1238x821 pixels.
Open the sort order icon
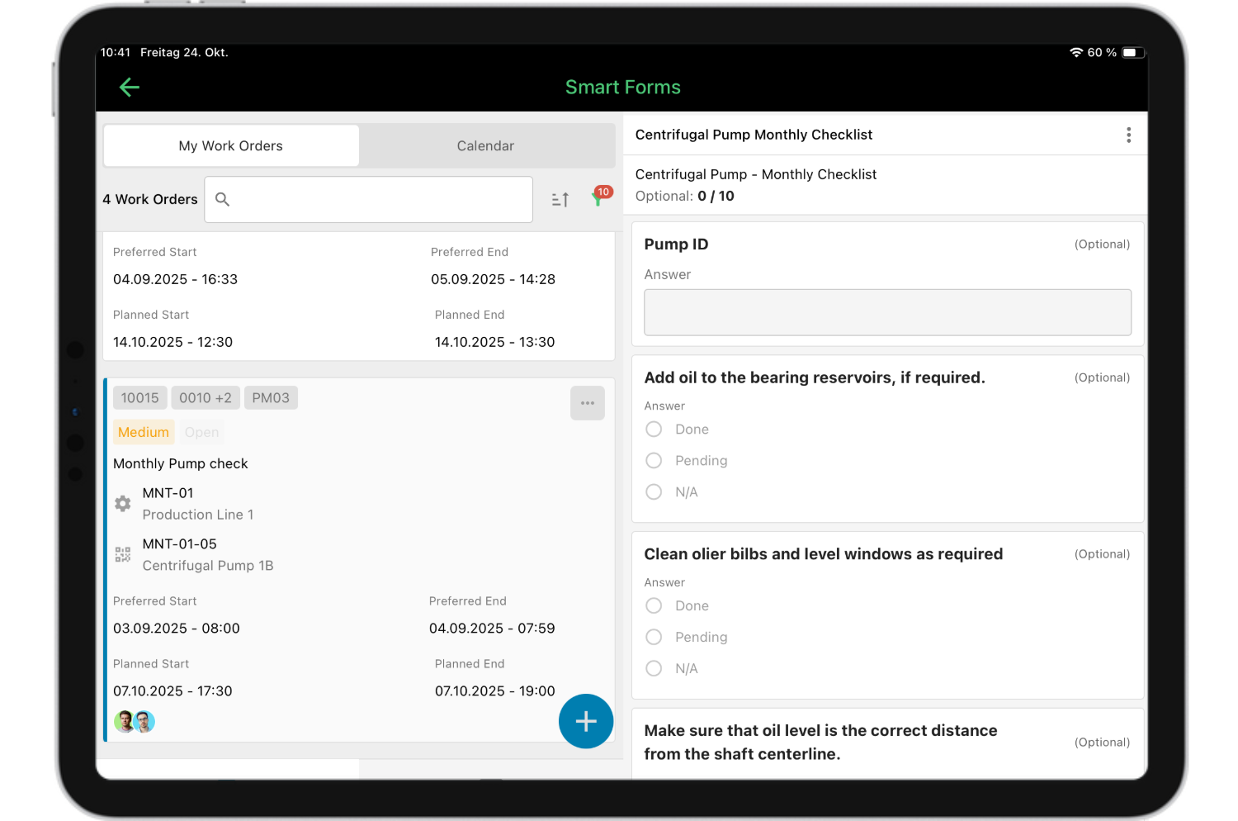pos(560,199)
